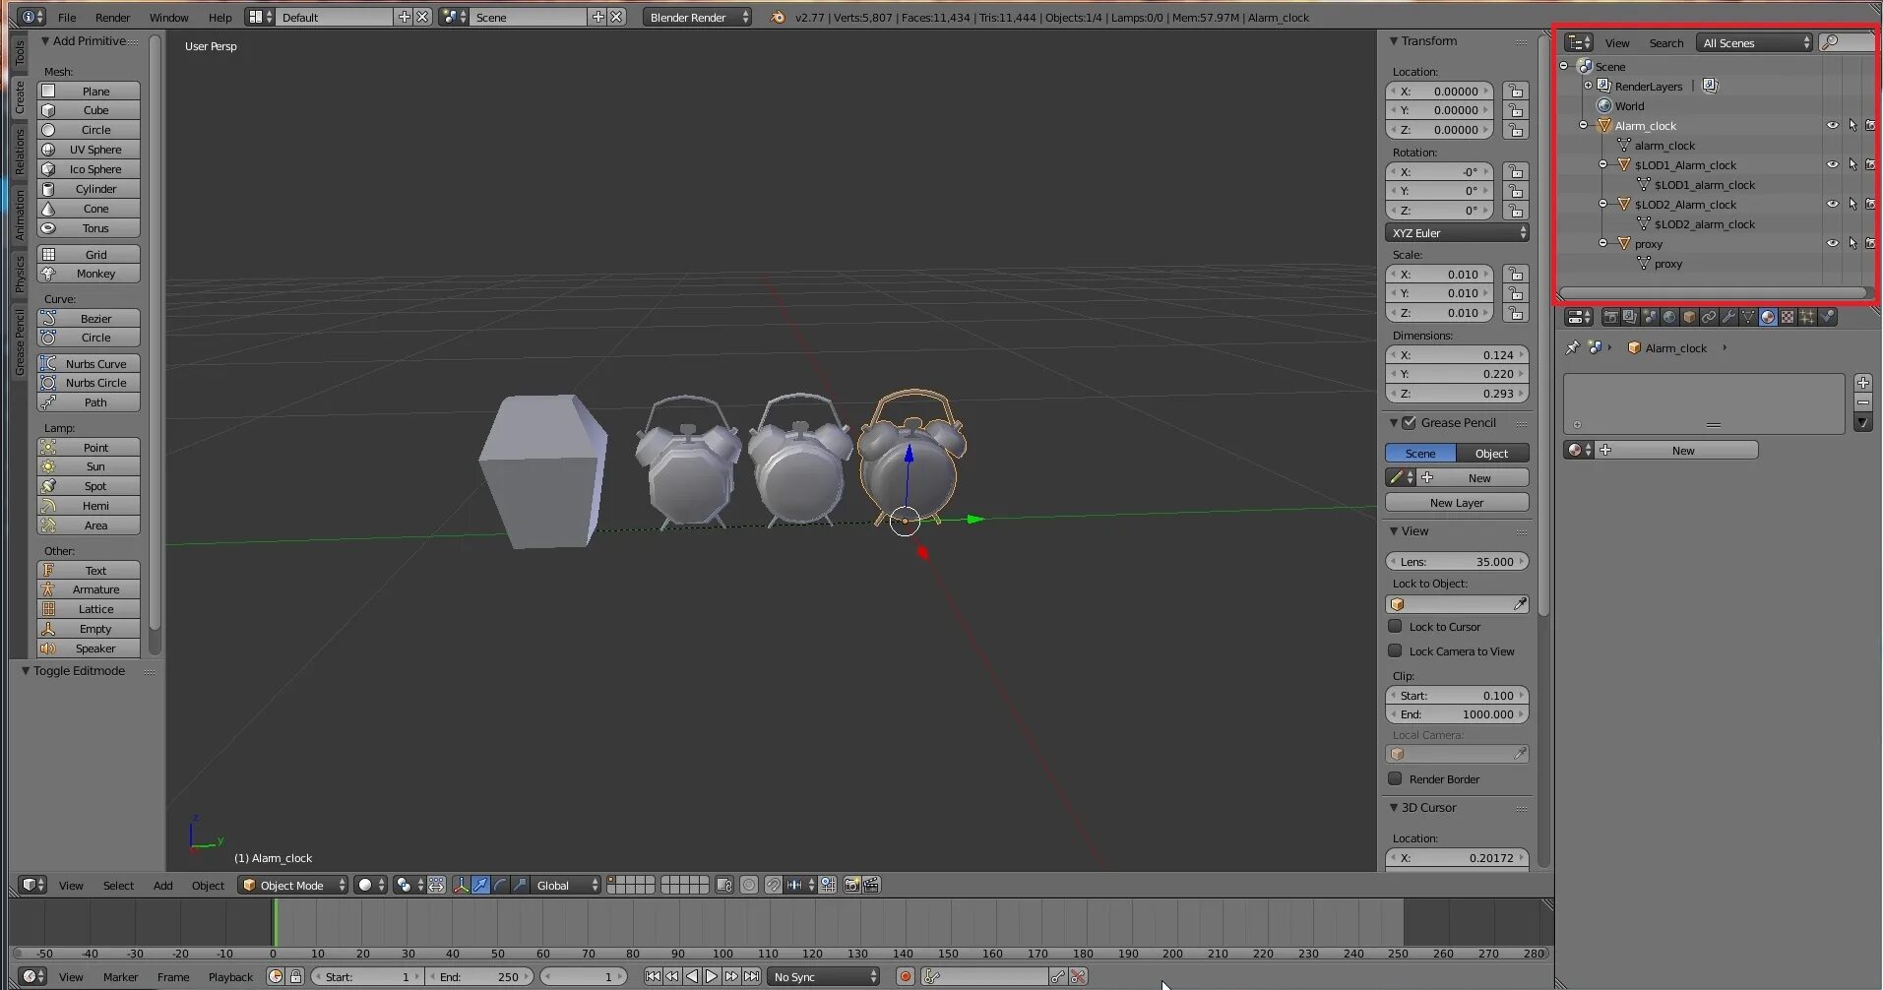Click the rotate manipulator arc icon

click(x=500, y=886)
